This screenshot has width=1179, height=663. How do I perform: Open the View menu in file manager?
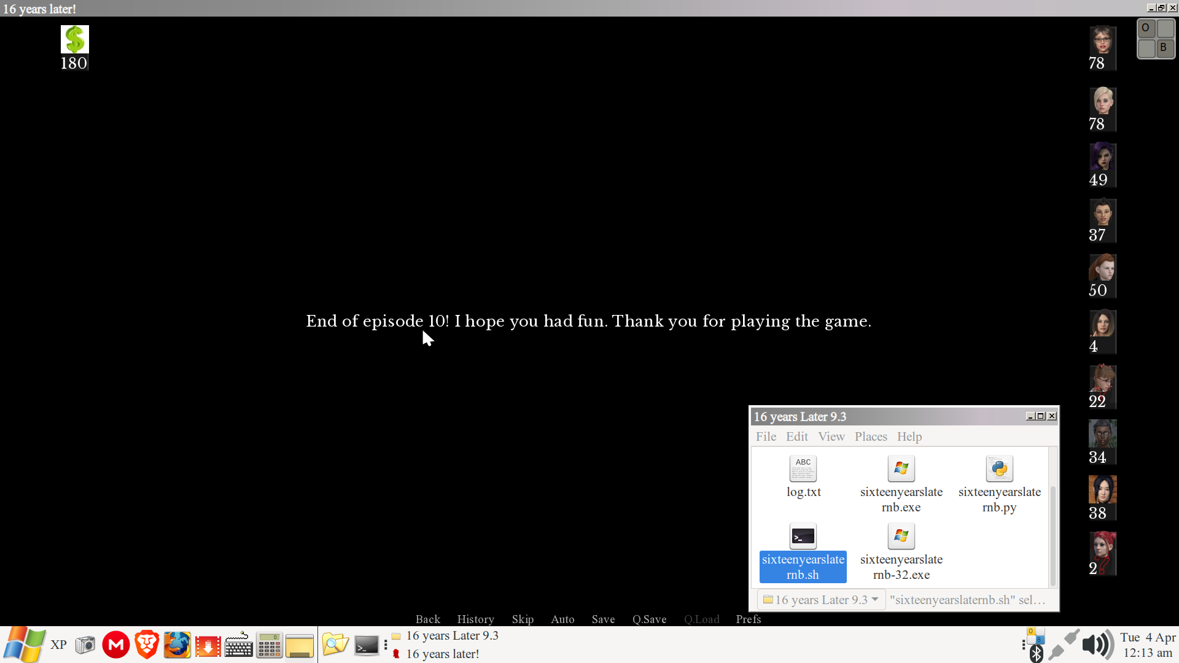click(x=831, y=436)
